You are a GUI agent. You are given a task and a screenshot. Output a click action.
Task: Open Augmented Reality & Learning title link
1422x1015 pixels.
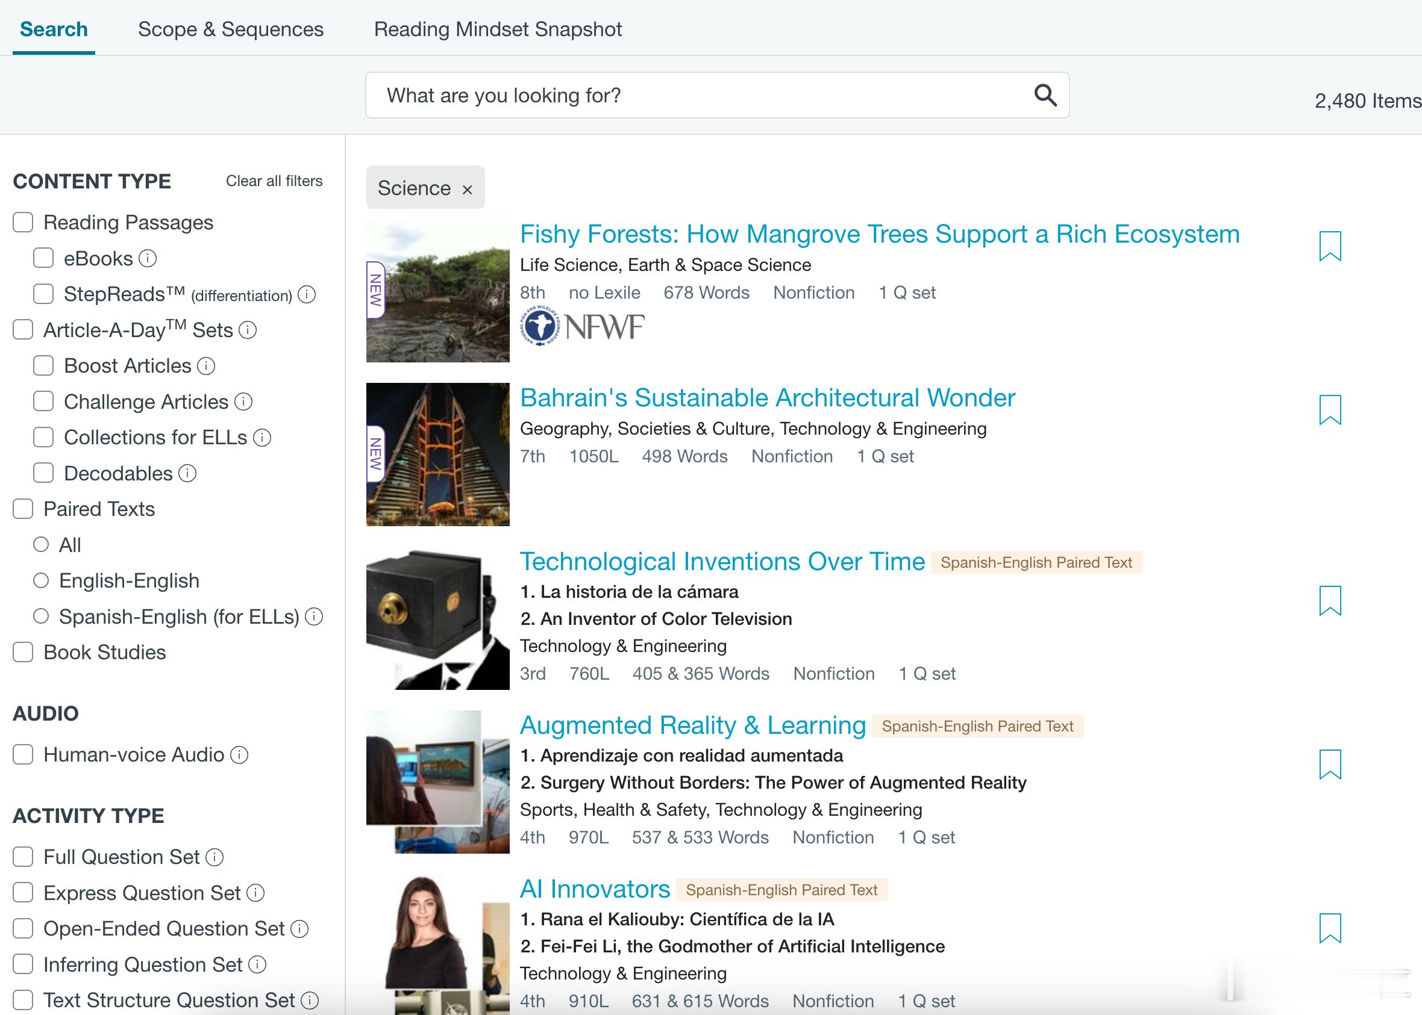[x=692, y=725]
